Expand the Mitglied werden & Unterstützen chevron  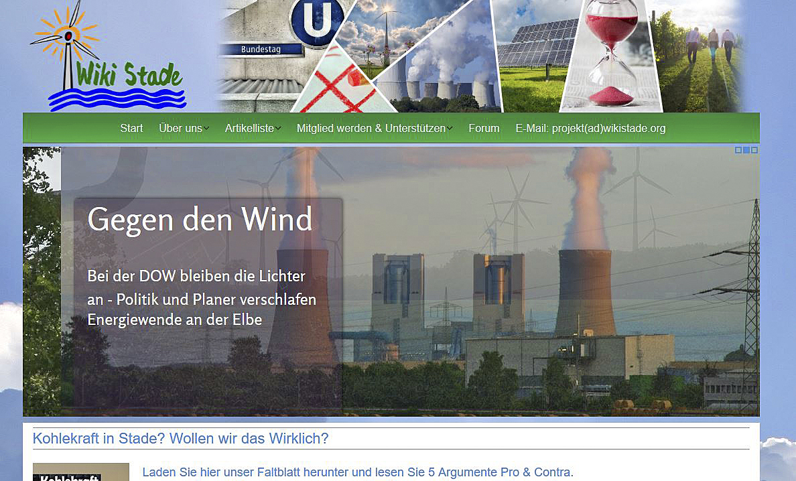(450, 129)
